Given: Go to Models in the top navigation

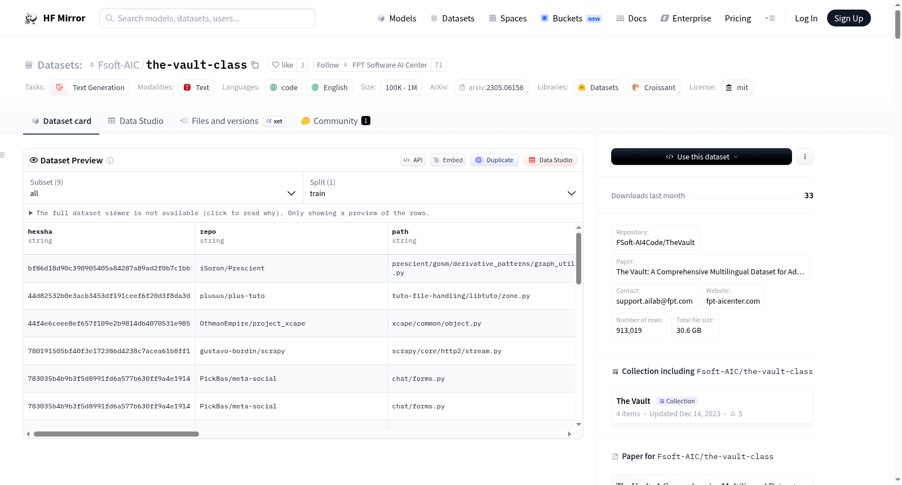Looking at the screenshot, I should point(397,19).
